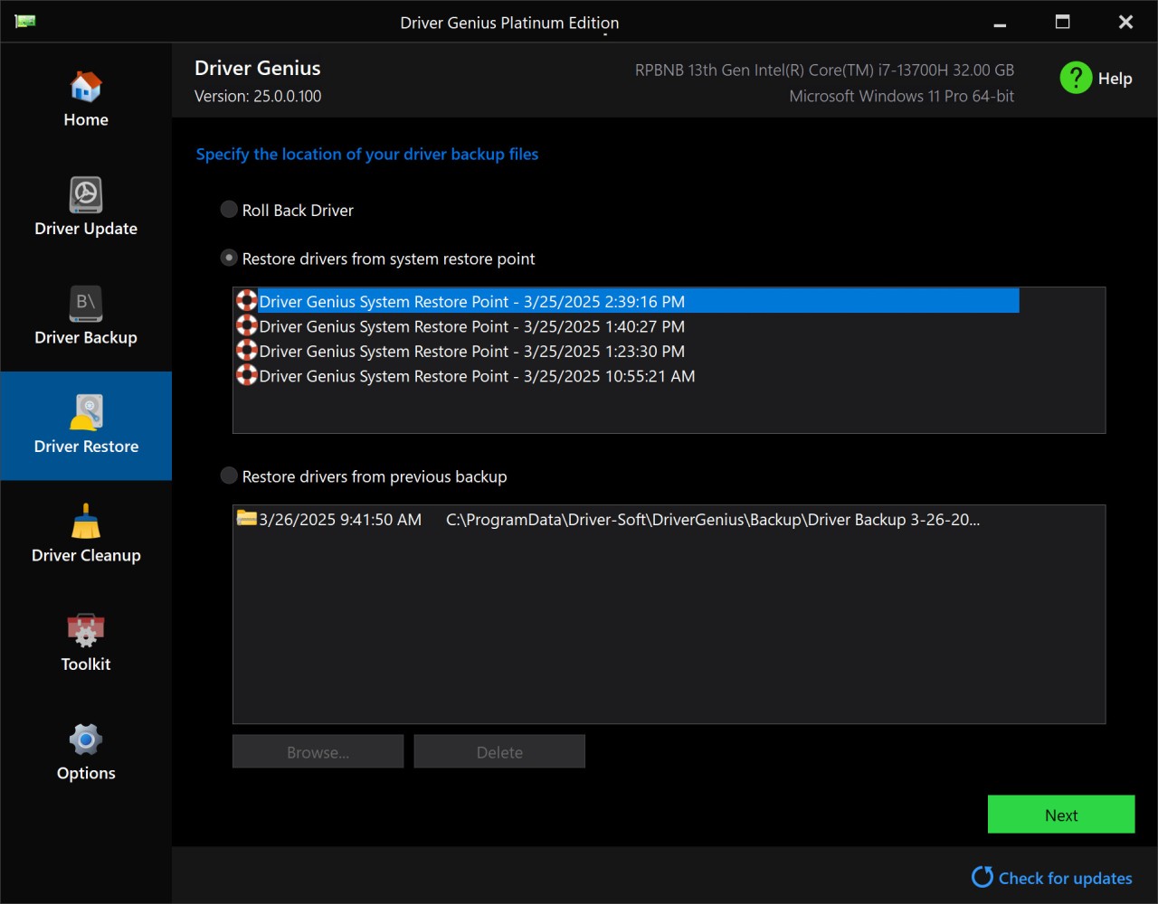
Task: Maximize the Driver Genius window
Action: [x=1062, y=22]
